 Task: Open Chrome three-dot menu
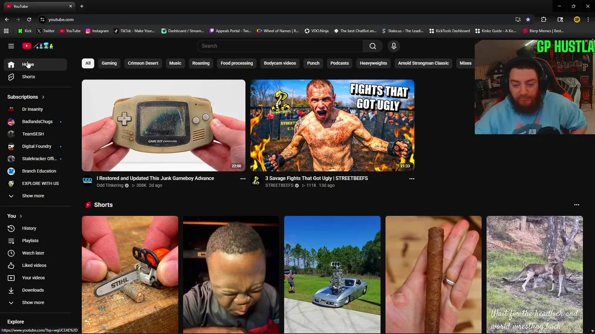pos(588,19)
